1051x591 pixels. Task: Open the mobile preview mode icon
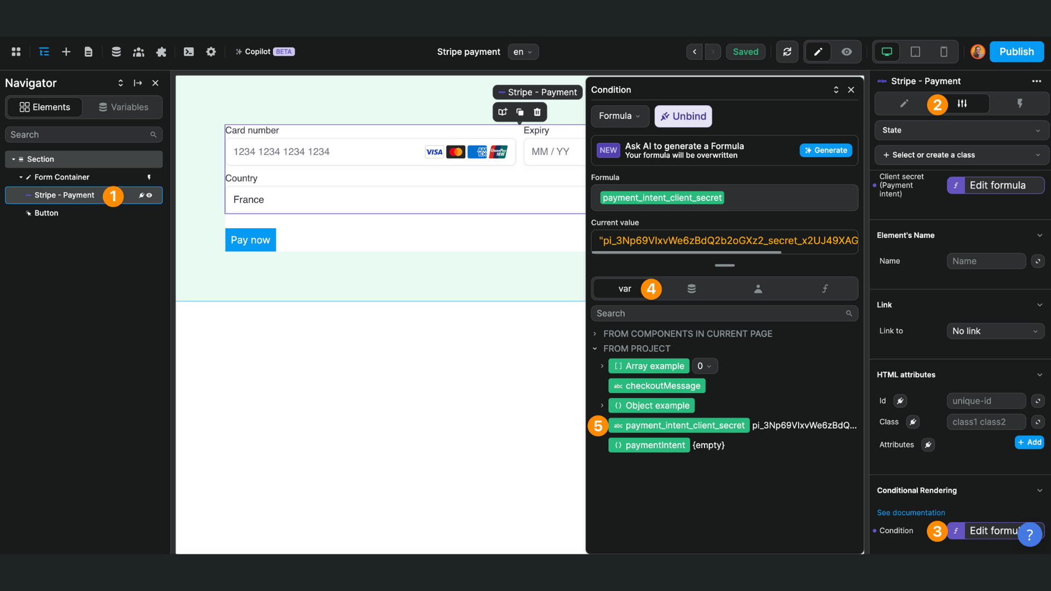[x=943, y=51]
